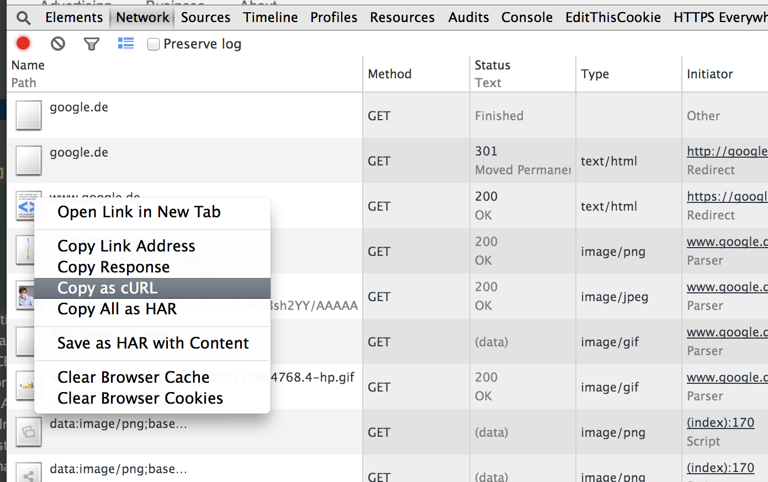Open the Elements tab
Screen dimensions: 768x482
click(74, 18)
